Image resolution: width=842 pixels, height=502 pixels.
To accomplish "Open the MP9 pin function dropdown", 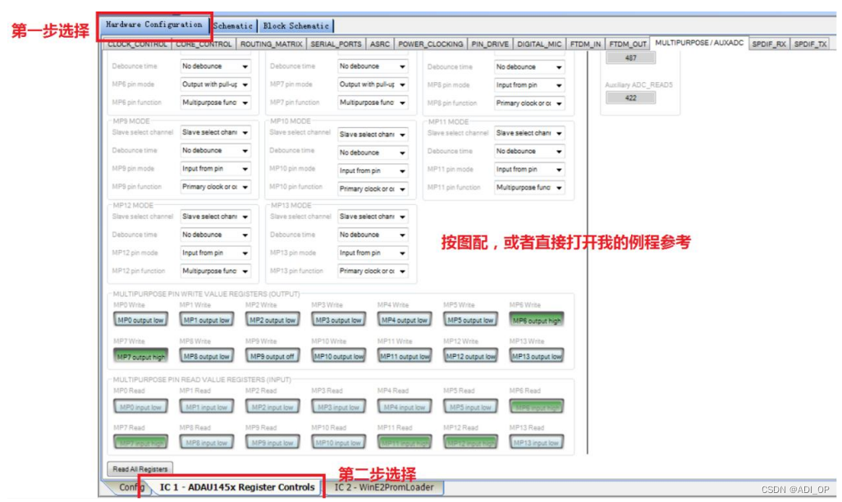I will pos(215,187).
